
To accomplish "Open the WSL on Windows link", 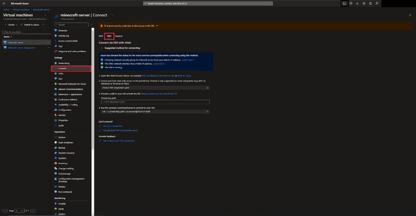I will pyautogui.click(x=150, y=76).
